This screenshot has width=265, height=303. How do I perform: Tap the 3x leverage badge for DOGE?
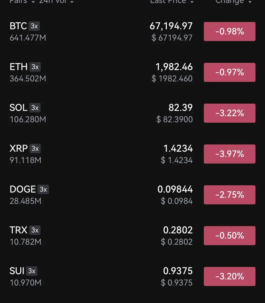pyautogui.click(x=43, y=189)
